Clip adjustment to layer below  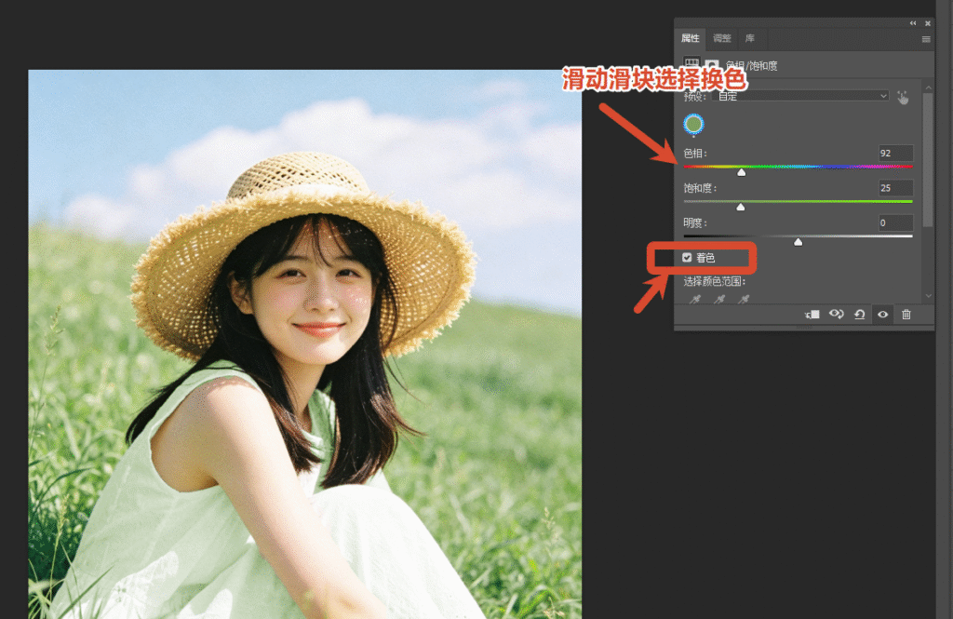pyautogui.click(x=812, y=315)
